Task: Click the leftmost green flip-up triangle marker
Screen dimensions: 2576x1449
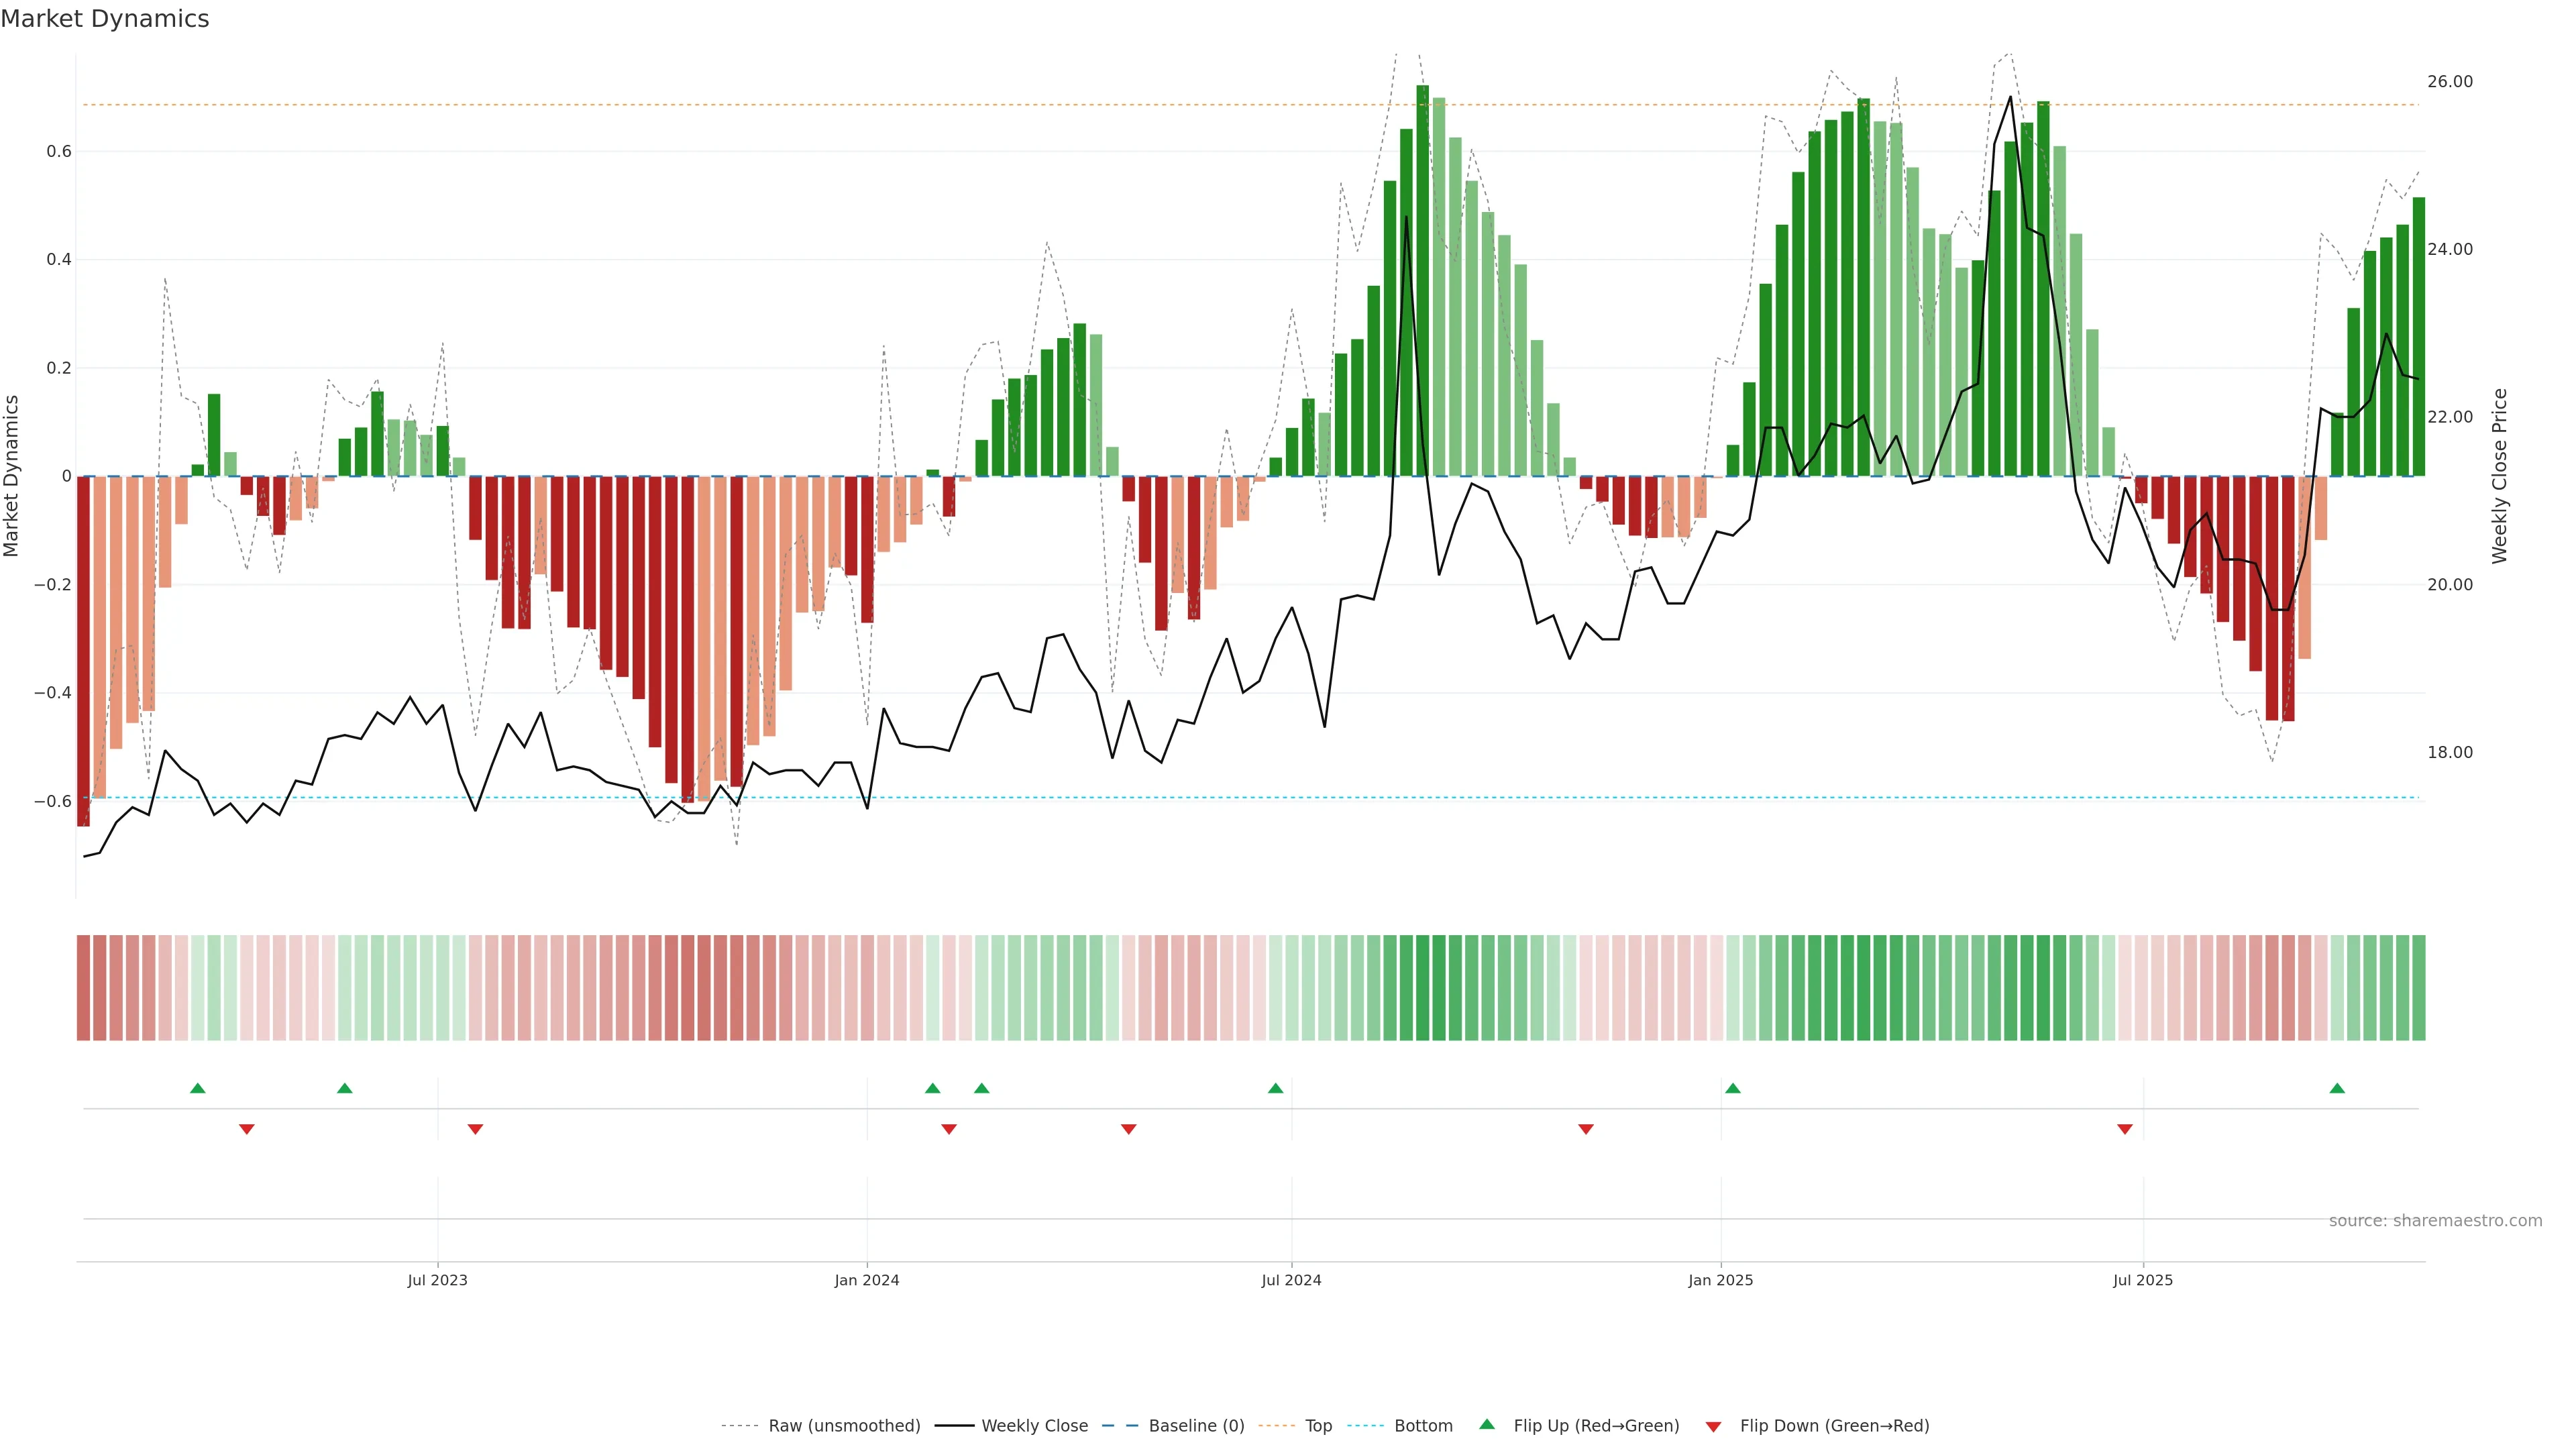Action: [198, 1088]
